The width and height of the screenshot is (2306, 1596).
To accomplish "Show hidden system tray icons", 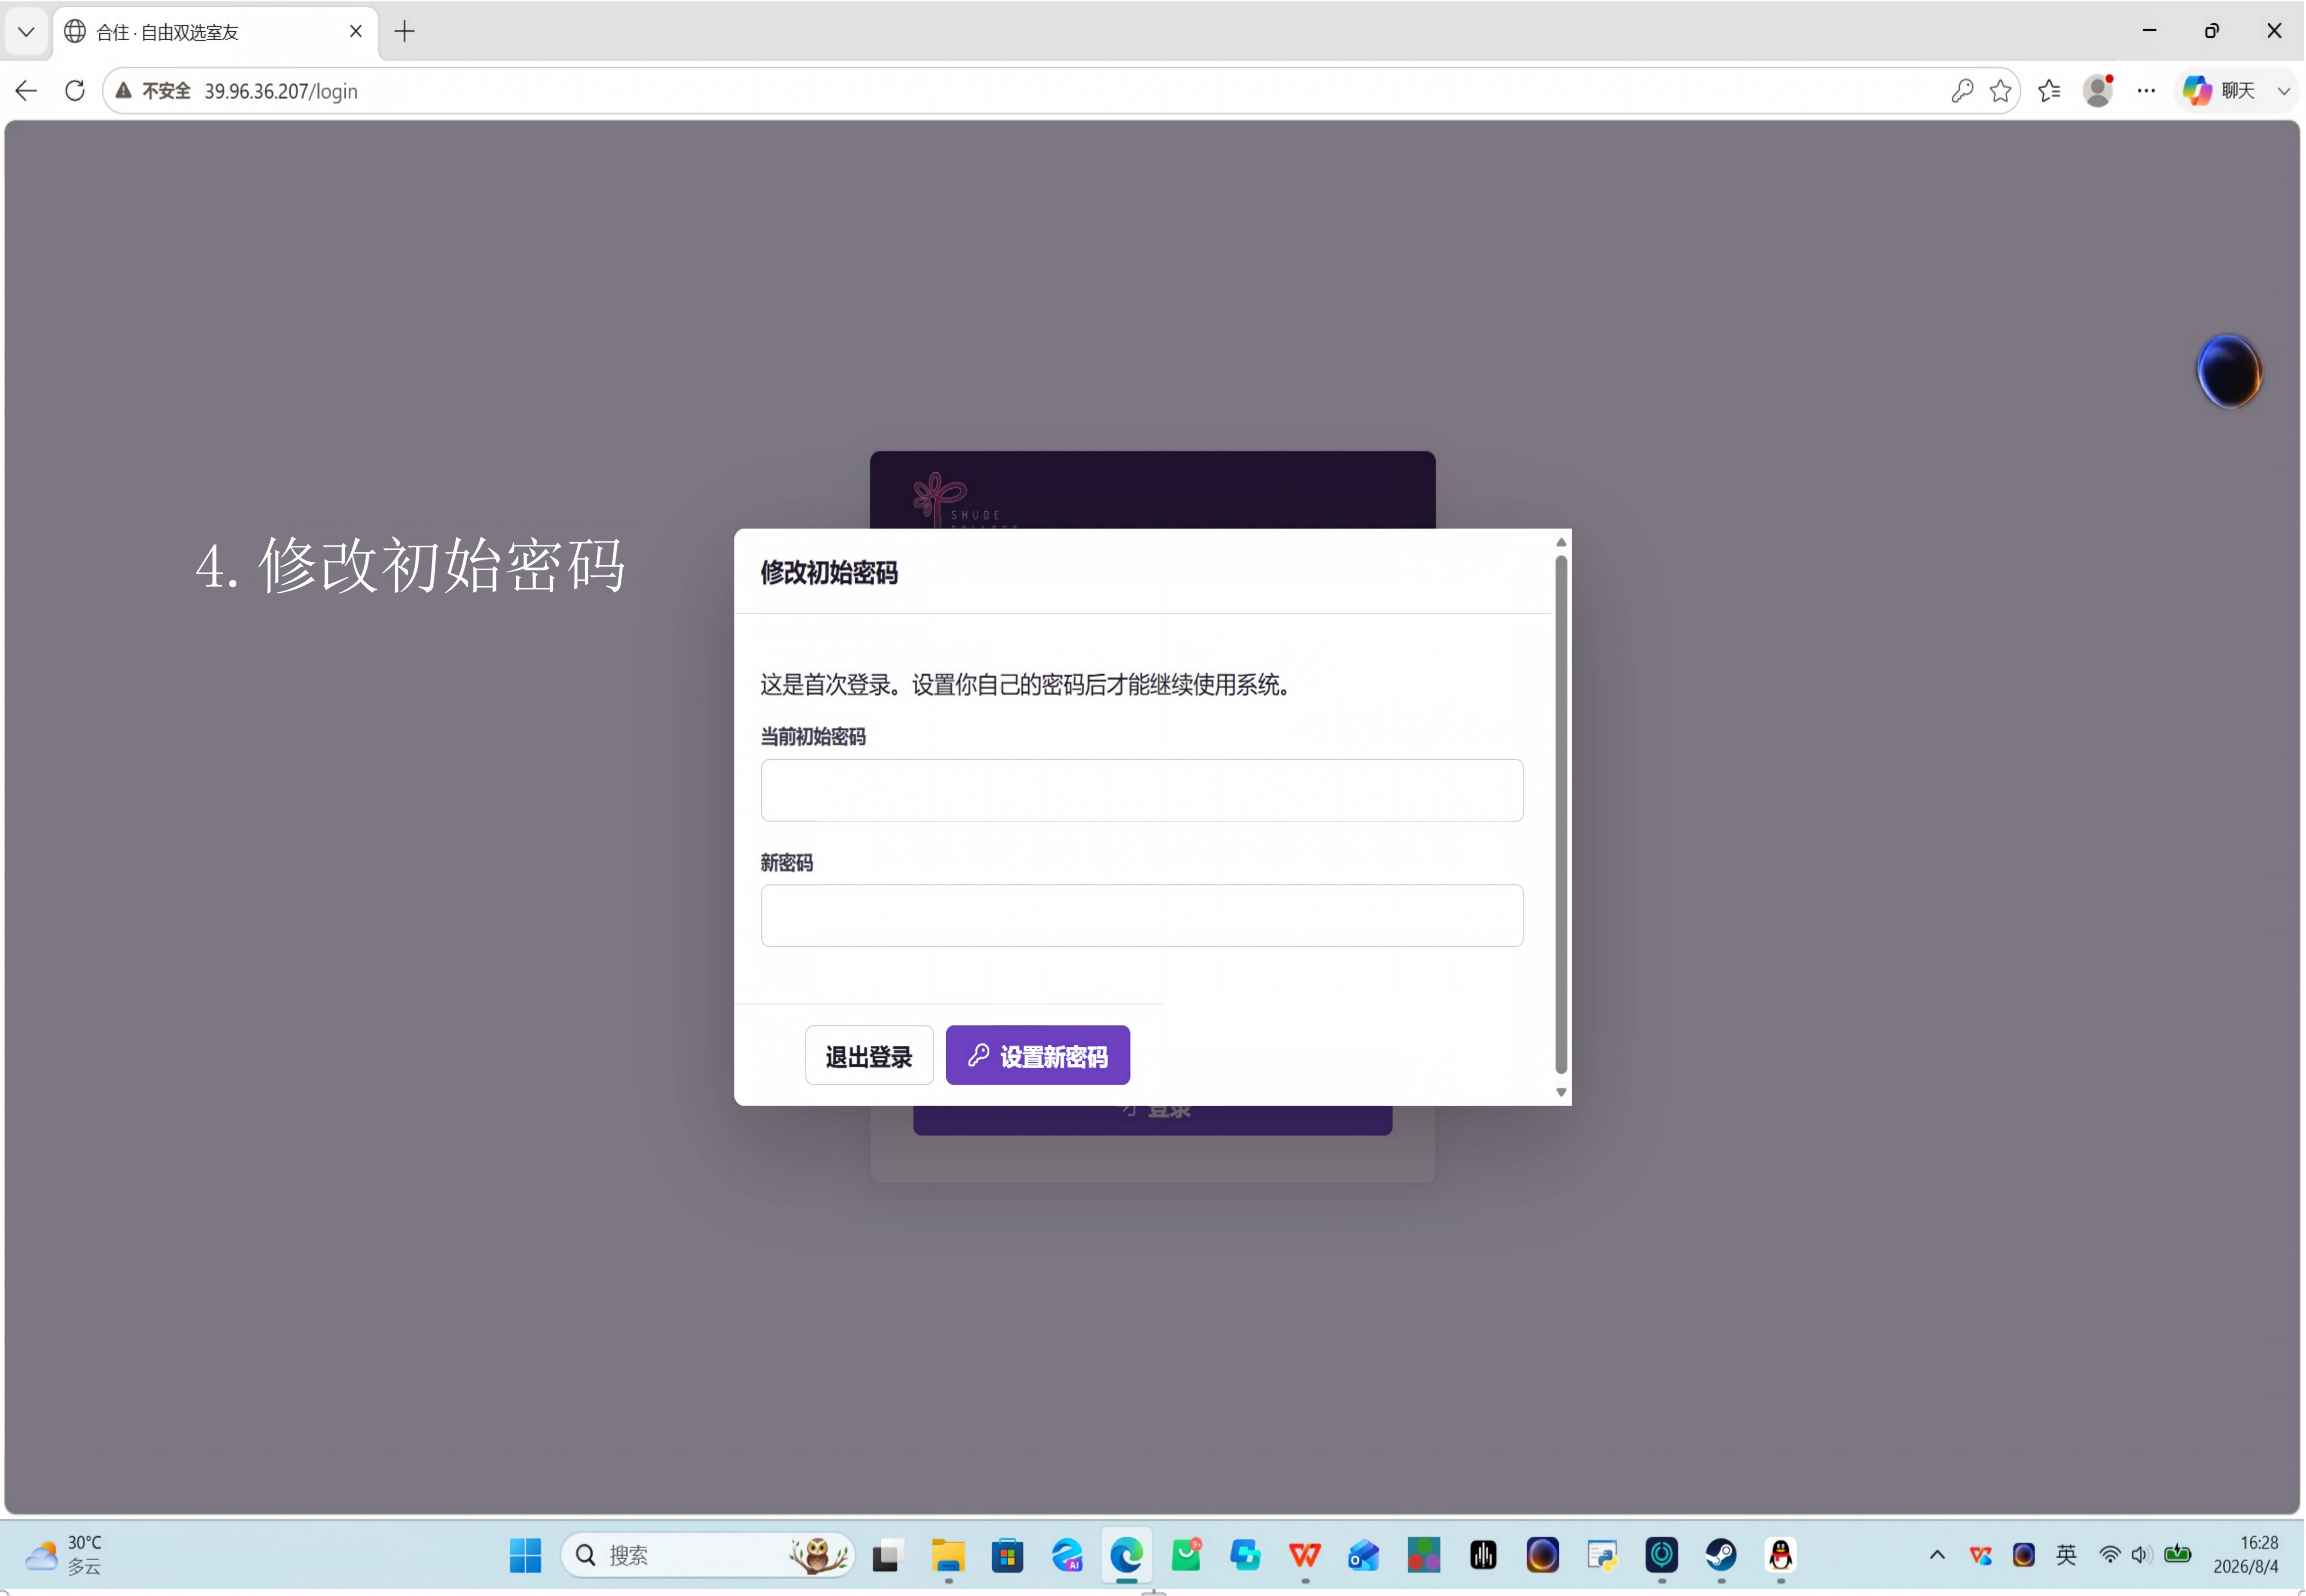I will point(1936,1554).
